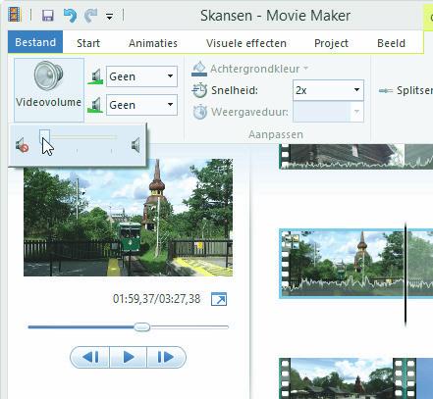This screenshot has width=433, height=399.
Task: Advance to the next frame
Action: click(166, 357)
